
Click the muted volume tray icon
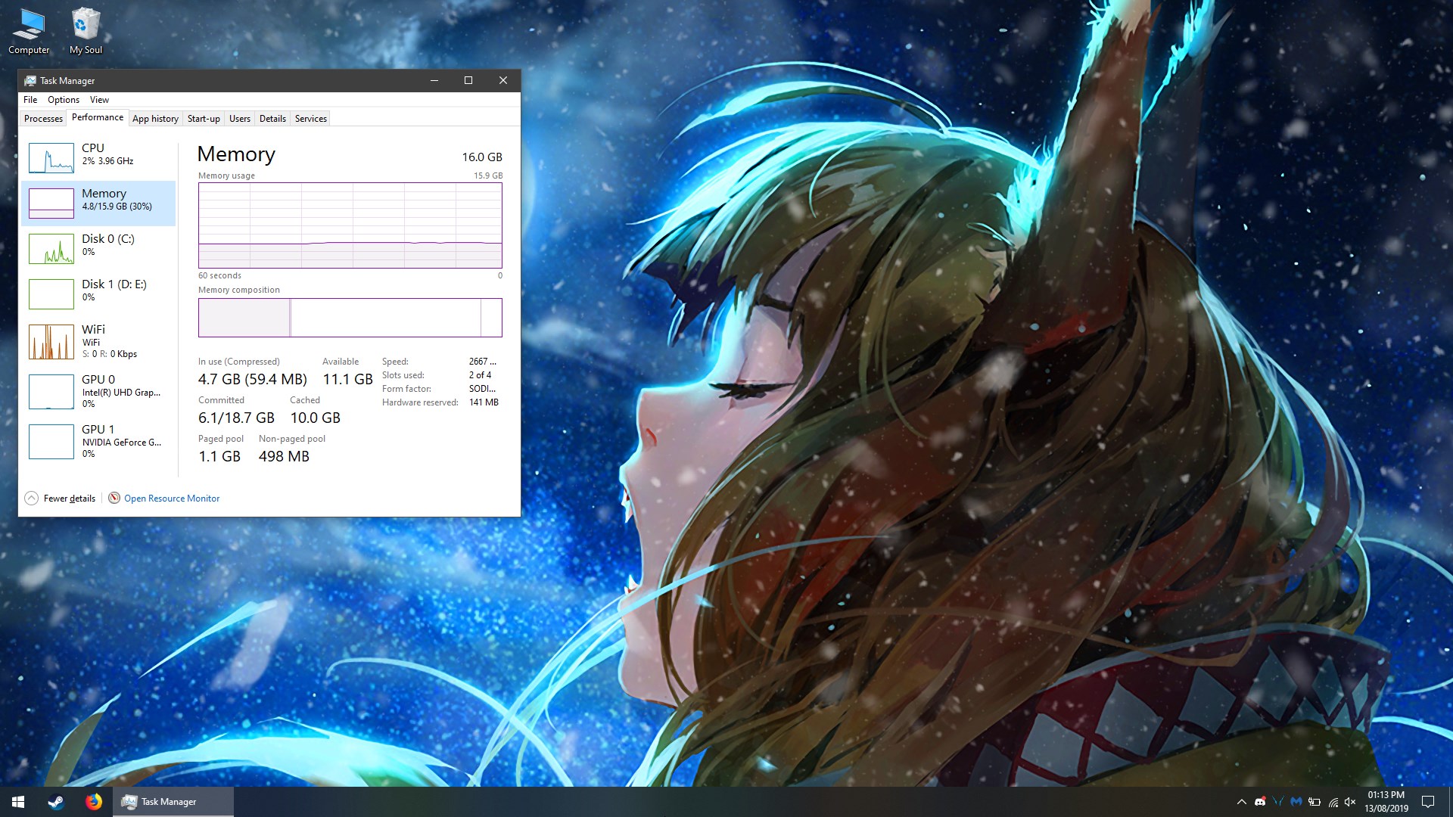click(1351, 802)
